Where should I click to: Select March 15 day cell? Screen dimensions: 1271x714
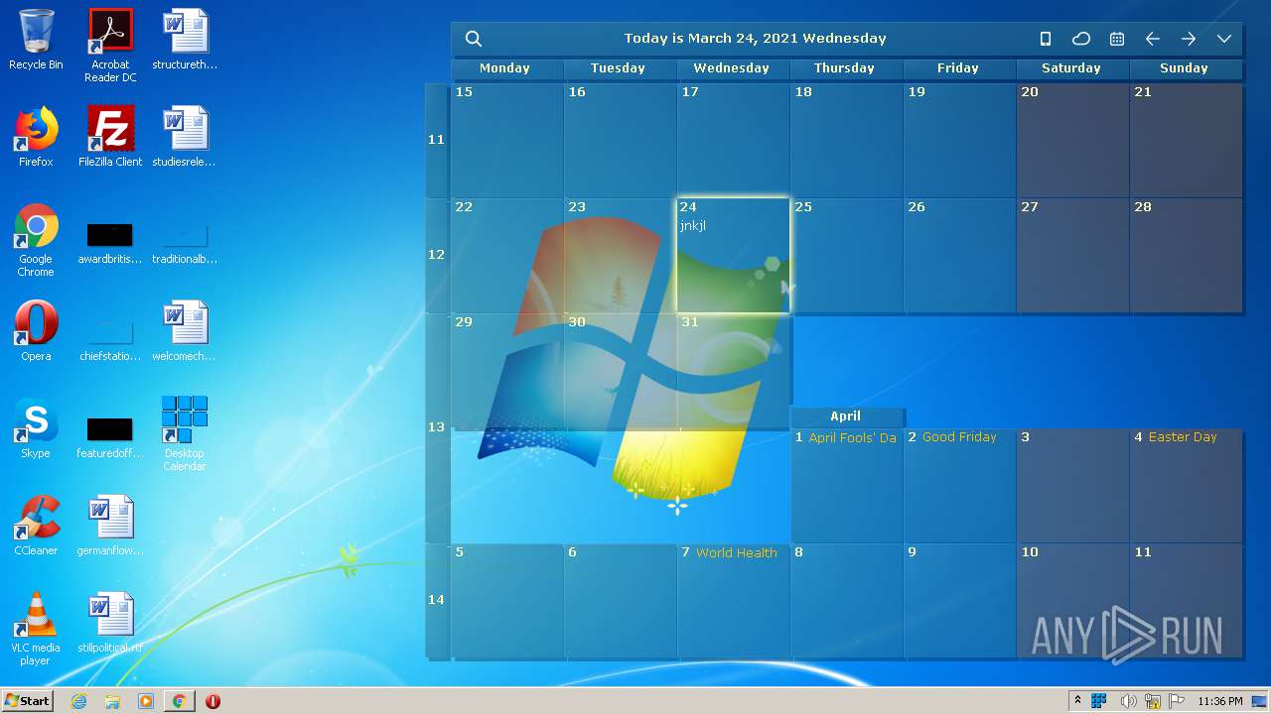[x=507, y=141]
